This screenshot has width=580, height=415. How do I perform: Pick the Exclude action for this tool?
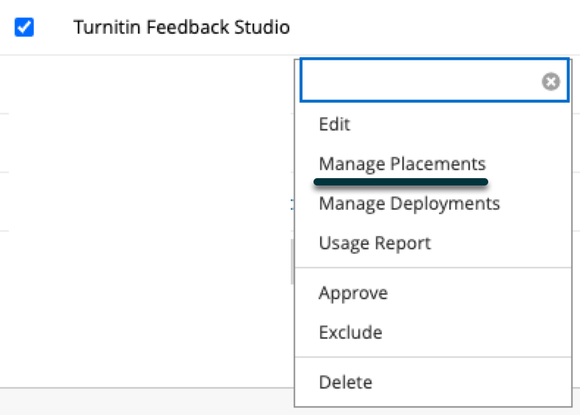(x=350, y=332)
